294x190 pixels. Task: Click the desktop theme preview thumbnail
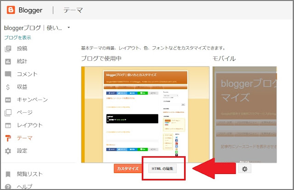[x=145, y=114]
